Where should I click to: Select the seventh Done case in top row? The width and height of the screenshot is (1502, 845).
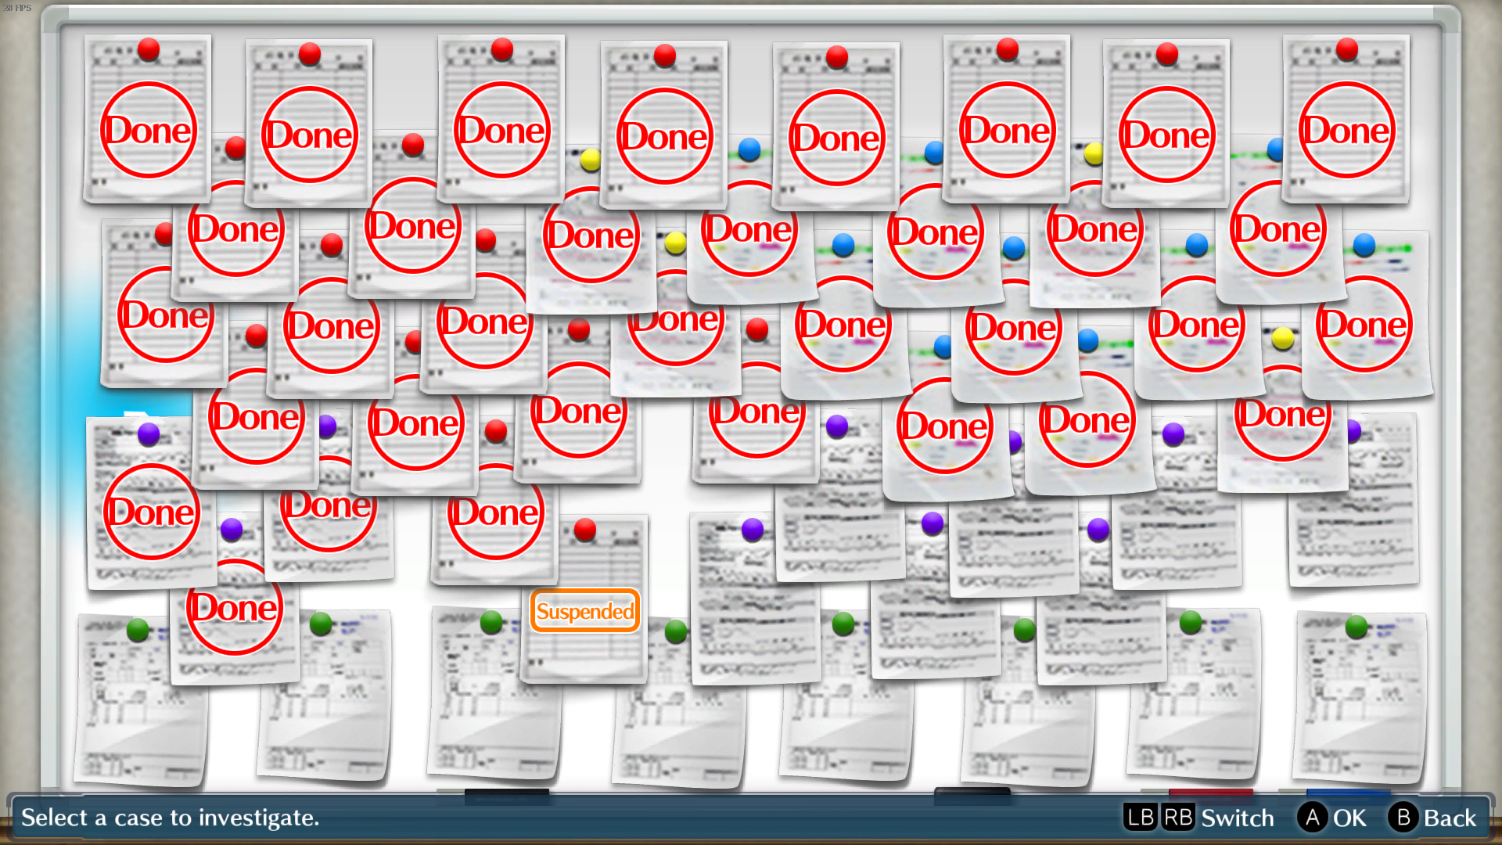click(x=1166, y=124)
